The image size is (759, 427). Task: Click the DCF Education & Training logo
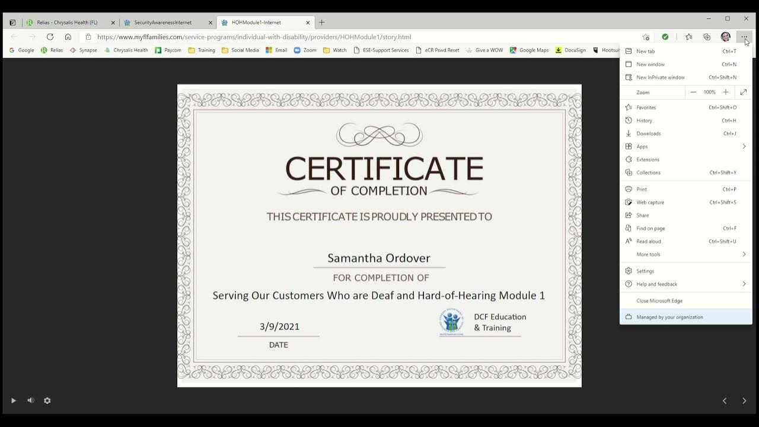(451, 323)
